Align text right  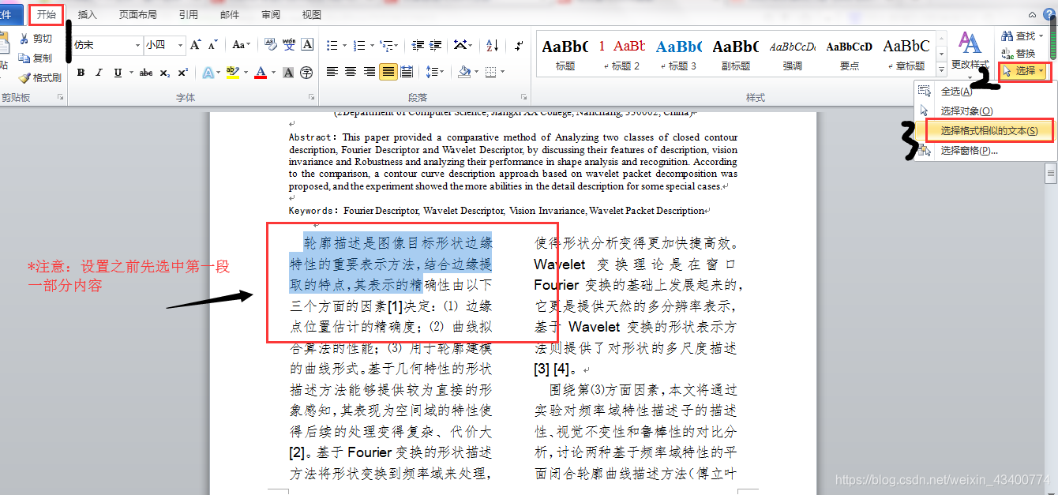pos(369,72)
